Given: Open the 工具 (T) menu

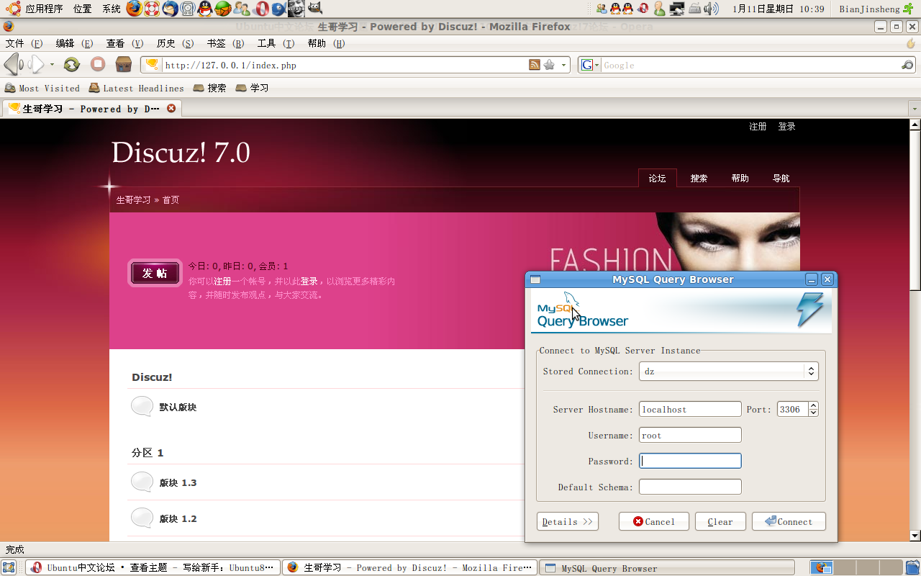Looking at the screenshot, I should pos(276,43).
